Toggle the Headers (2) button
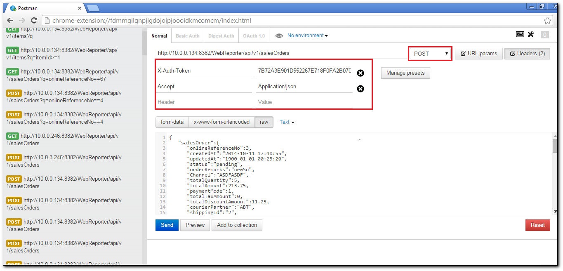 point(528,54)
